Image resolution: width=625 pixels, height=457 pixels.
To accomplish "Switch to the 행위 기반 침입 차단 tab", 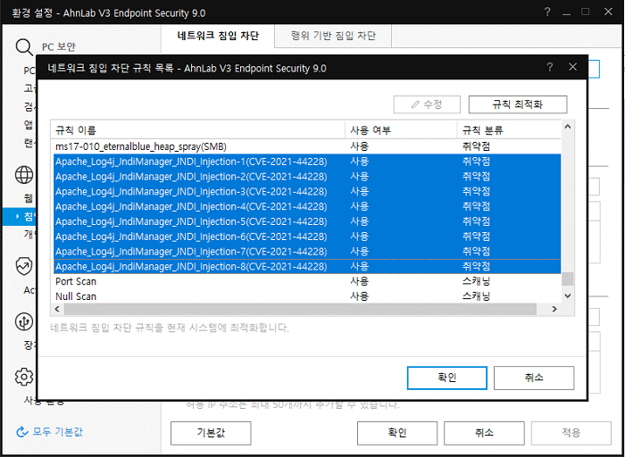I will pyautogui.click(x=333, y=36).
